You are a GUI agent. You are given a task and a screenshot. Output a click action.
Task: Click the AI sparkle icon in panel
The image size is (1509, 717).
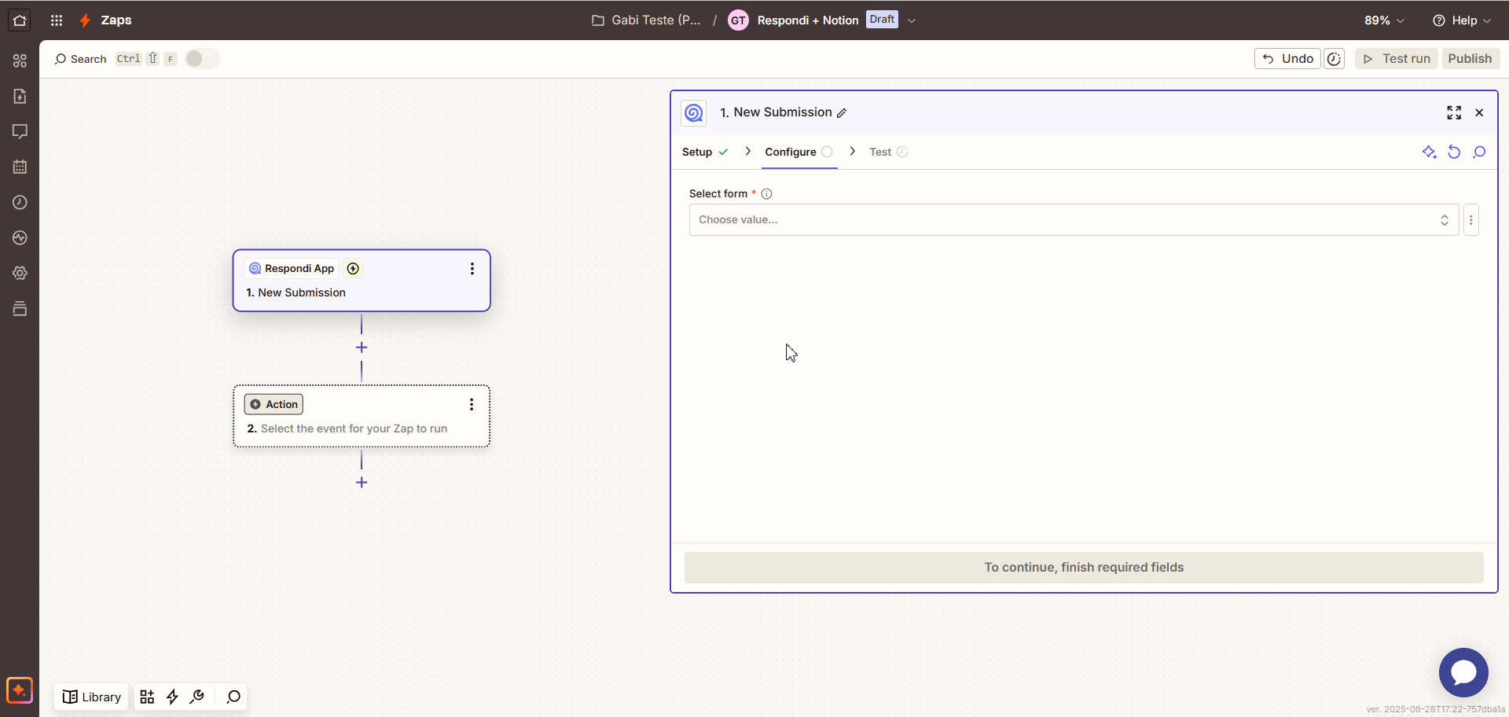[x=1429, y=152]
